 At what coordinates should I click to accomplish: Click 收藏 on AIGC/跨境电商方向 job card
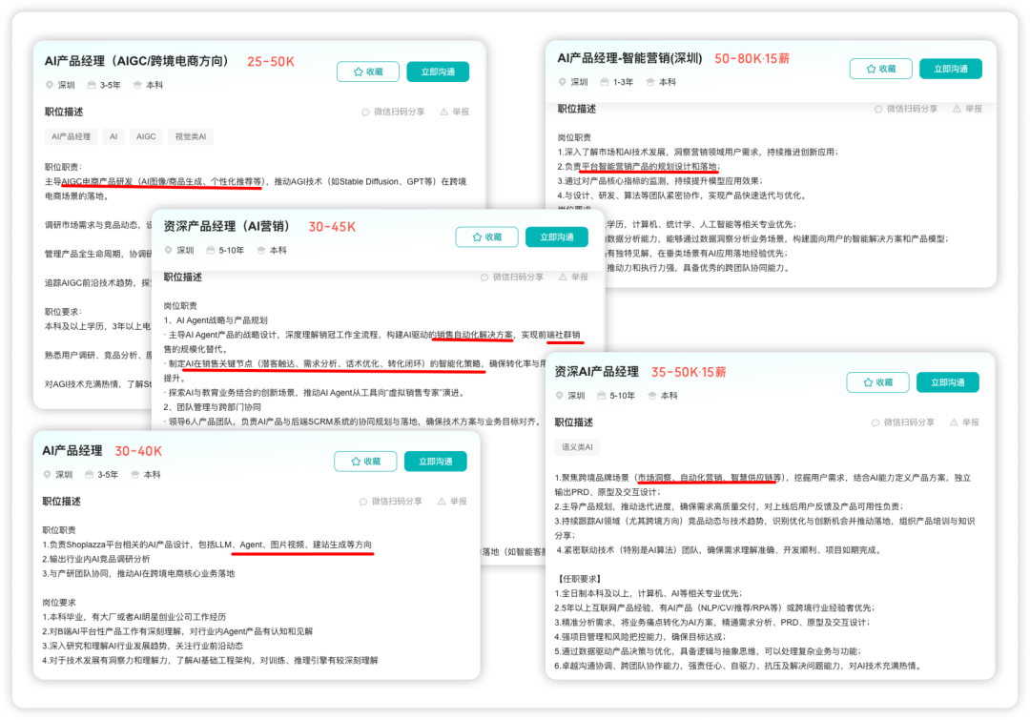368,72
